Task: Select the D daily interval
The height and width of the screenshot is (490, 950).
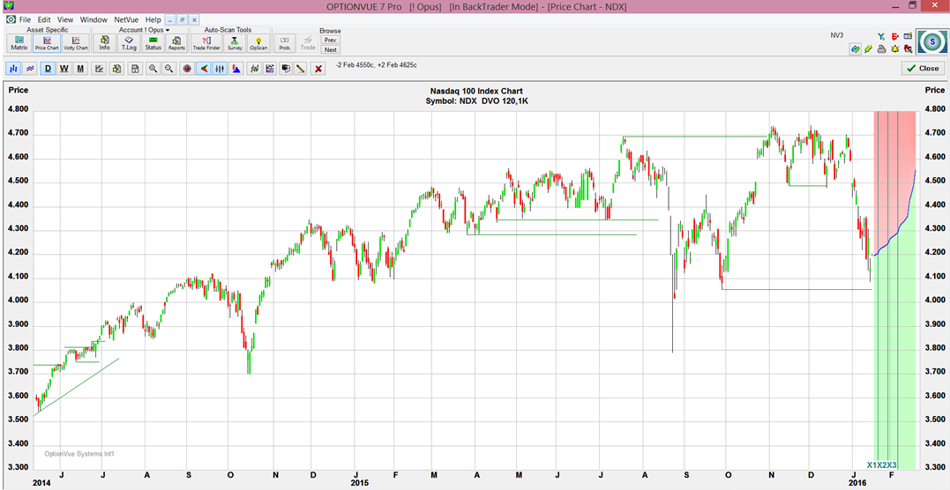Action: pyautogui.click(x=49, y=69)
